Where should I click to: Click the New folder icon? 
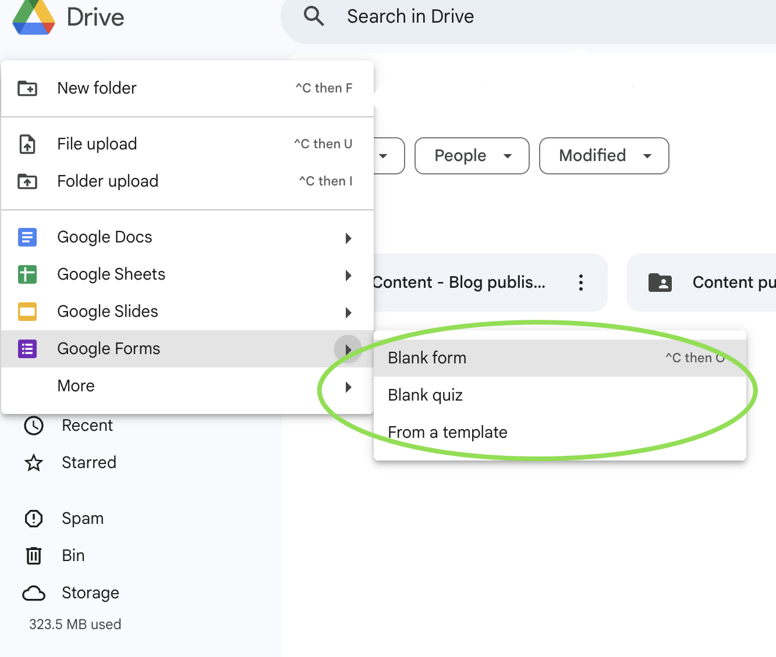(x=27, y=88)
